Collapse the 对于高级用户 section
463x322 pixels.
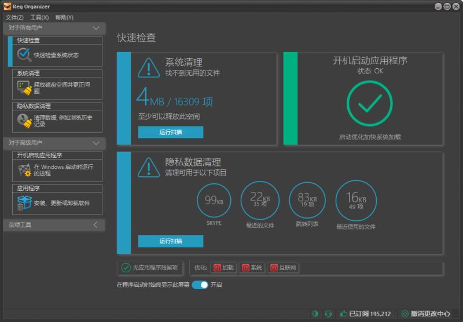point(96,143)
